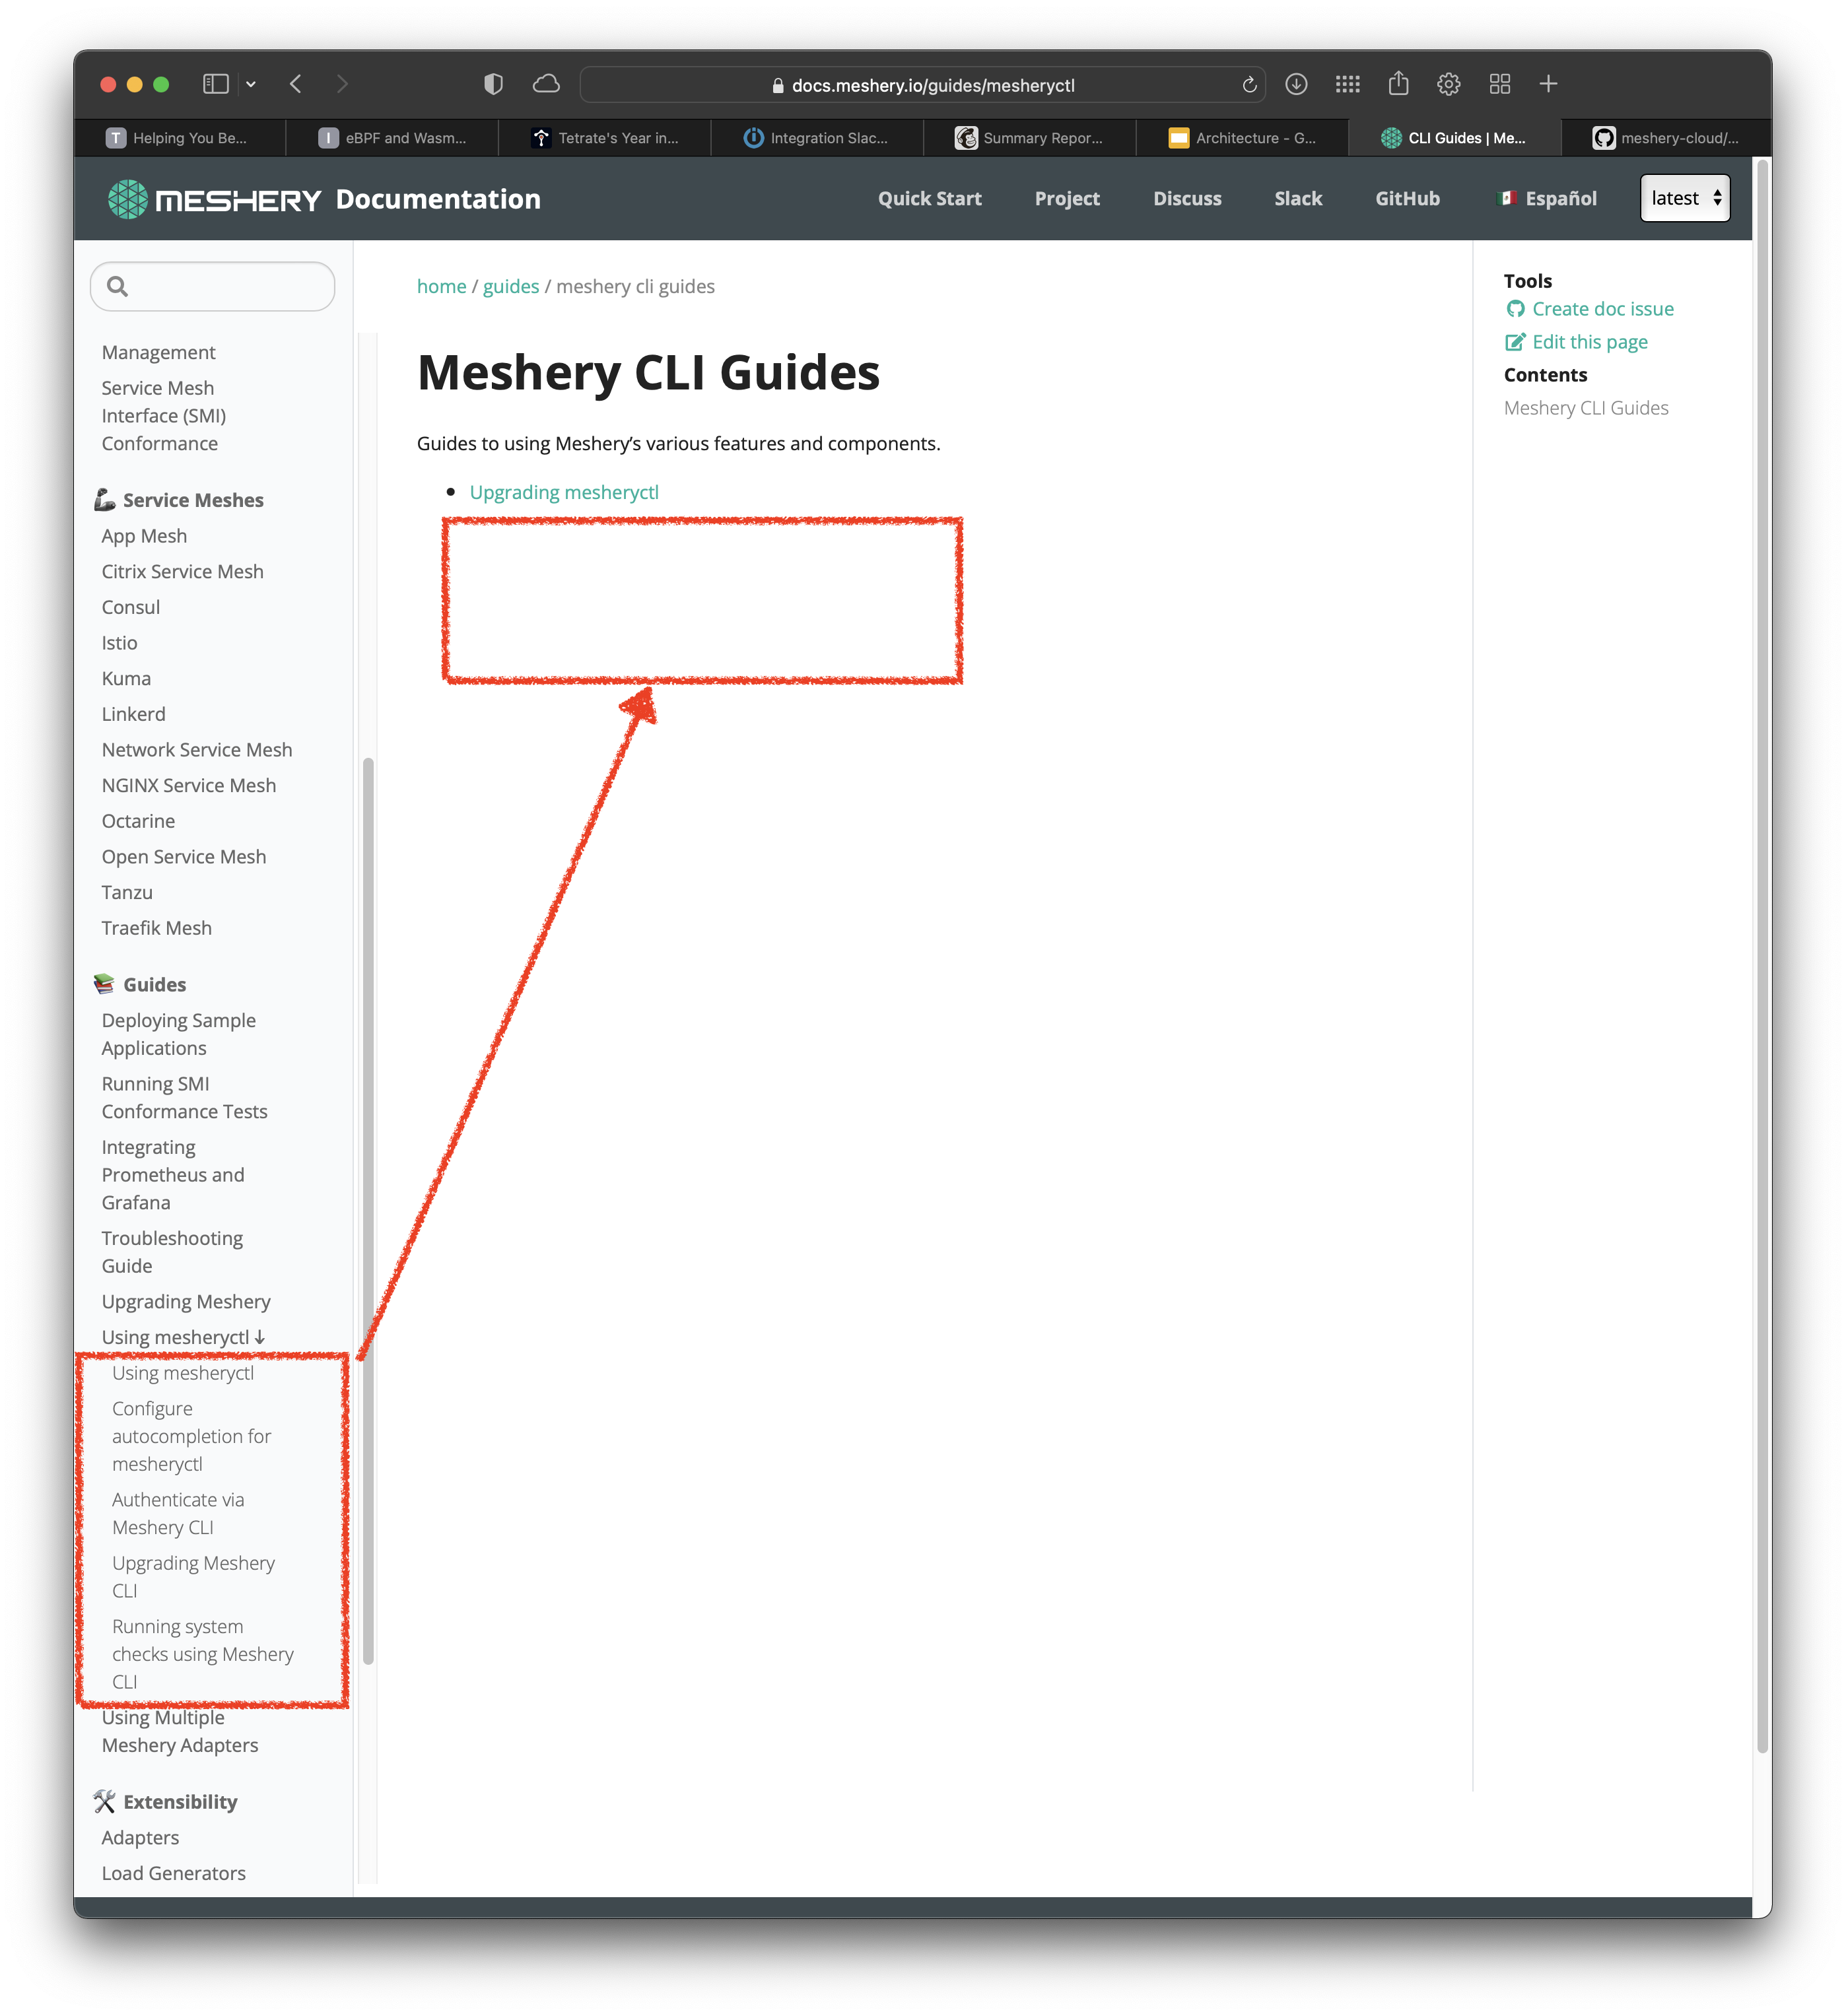The height and width of the screenshot is (2016, 1846).
Task: Navigate to the guides breadcrumb
Action: click(x=510, y=286)
